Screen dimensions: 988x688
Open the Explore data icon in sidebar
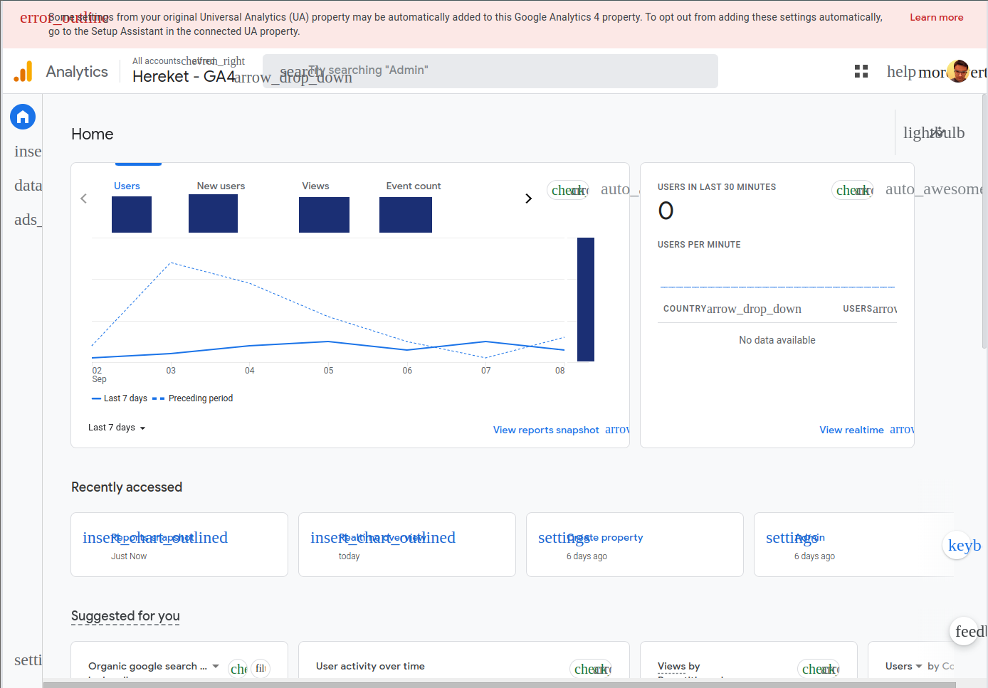click(27, 186)
